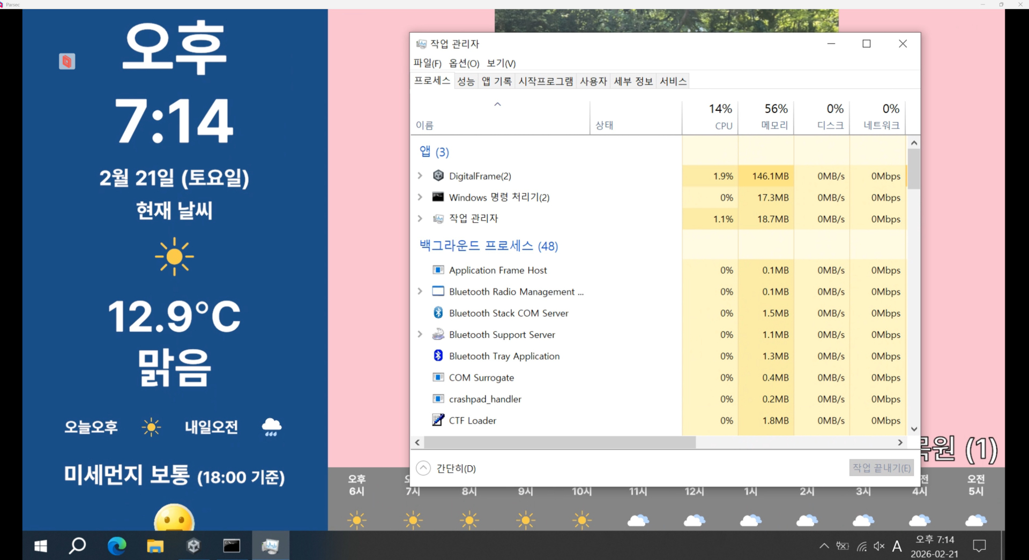Toggle the Korean/English IME indicator A
This screenshot has width=1029, height=560.
(897, 546)
